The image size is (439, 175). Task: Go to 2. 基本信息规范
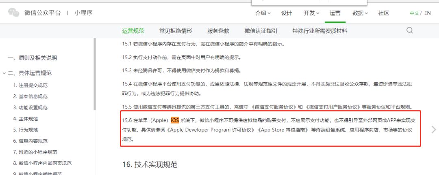(30, 96)
